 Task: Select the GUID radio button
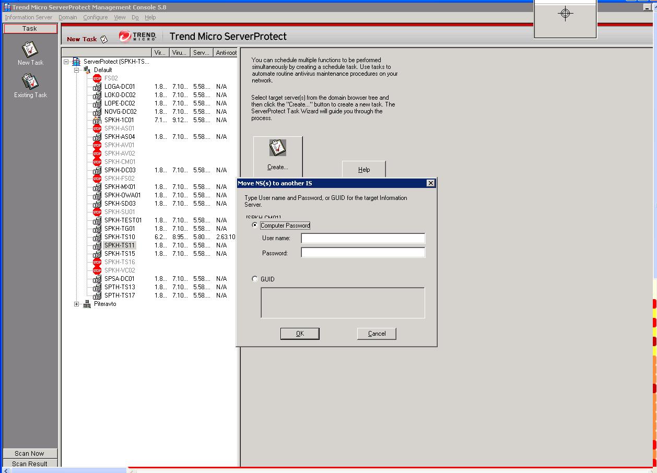coord(255,279)
